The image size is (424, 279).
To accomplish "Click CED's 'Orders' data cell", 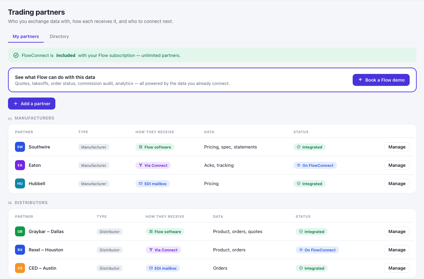I will [220, 268].
